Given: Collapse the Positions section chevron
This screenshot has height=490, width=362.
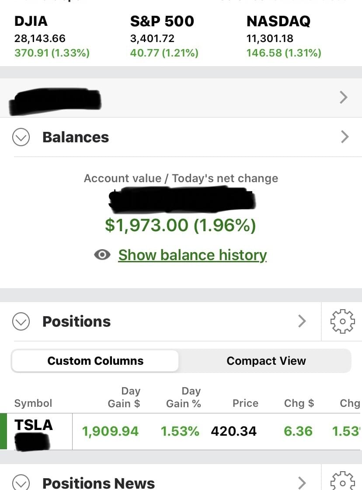Looking at the screenshot, I should 21,321.
